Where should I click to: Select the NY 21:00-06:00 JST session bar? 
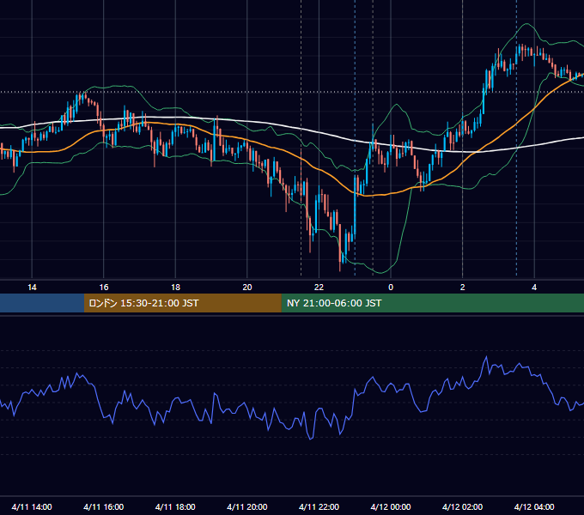pos(432,303)
